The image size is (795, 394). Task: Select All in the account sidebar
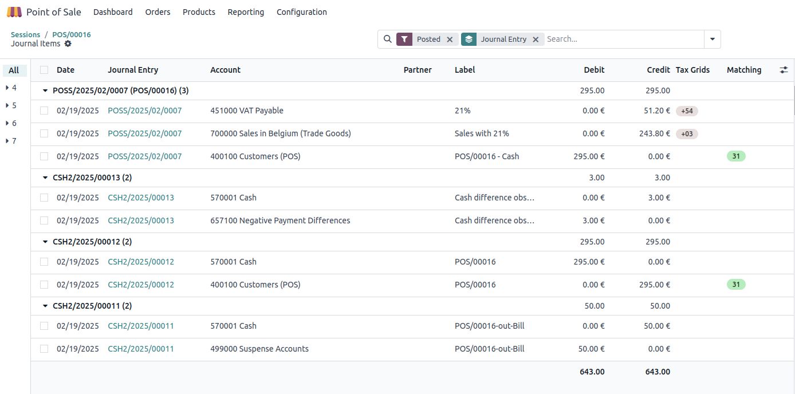[x=14, y=70]
